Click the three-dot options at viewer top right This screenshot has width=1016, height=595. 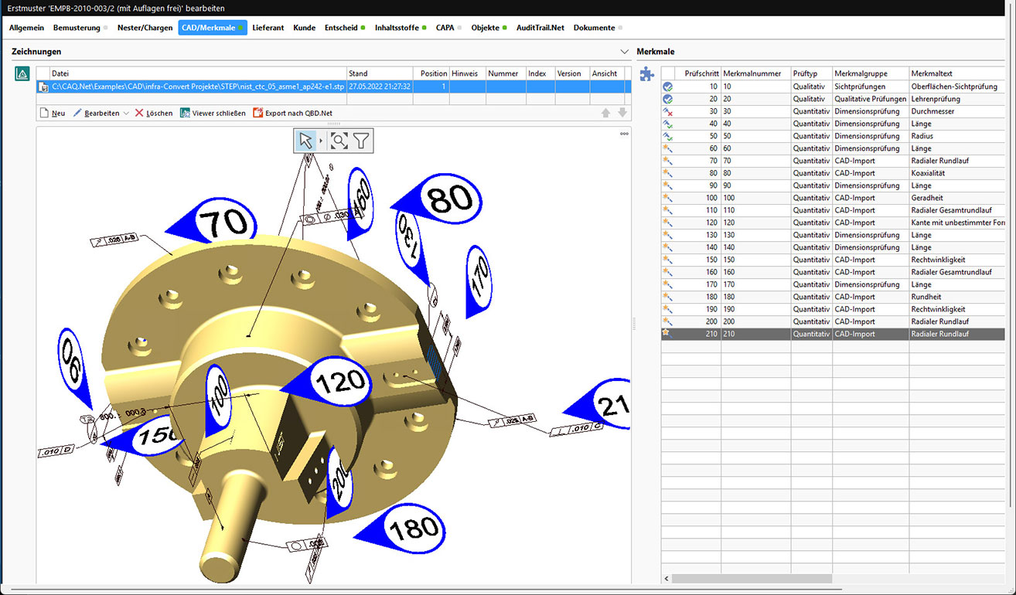pyautogui.click(x=624, y=134)
